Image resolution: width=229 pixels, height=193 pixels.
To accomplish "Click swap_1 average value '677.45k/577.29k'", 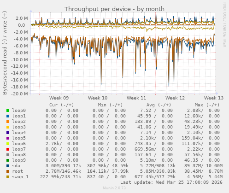I will tap(155, 177).
